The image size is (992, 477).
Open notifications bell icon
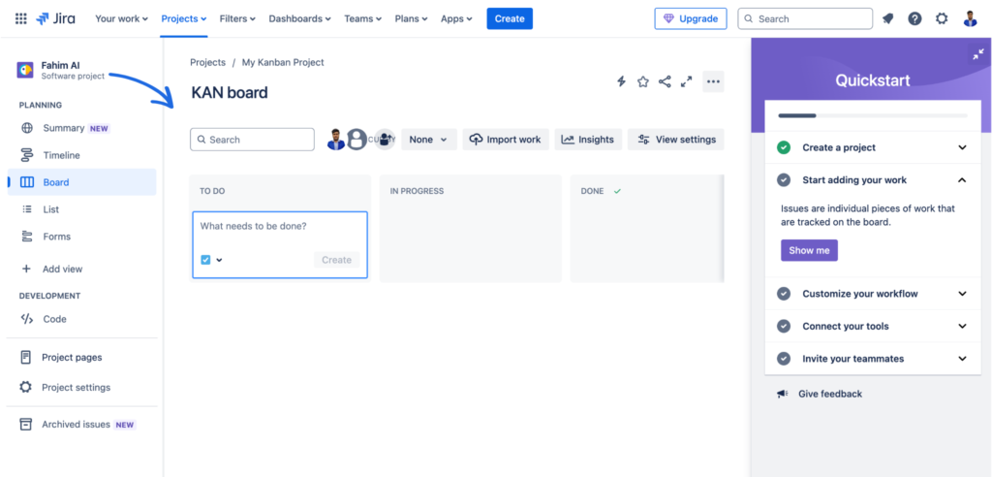pos(887,19)
